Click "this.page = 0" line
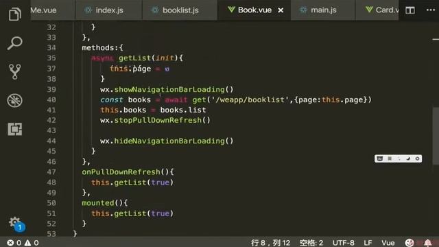This screenshot has height=247, width=439. click(139, 69)
